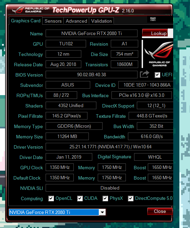Click the ROPs/TMUs value 88 / 272
Viewport: 190px width, 228px height.
pos(61,95)
